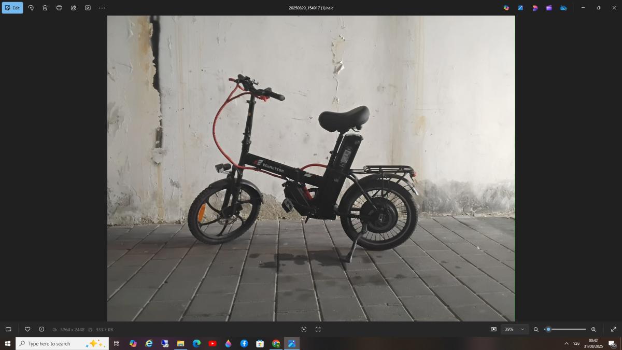The height and width of the screenshot is (350, 622).
Task: Show hidden system tray icons chevron
Action: [x=566, y=343]
